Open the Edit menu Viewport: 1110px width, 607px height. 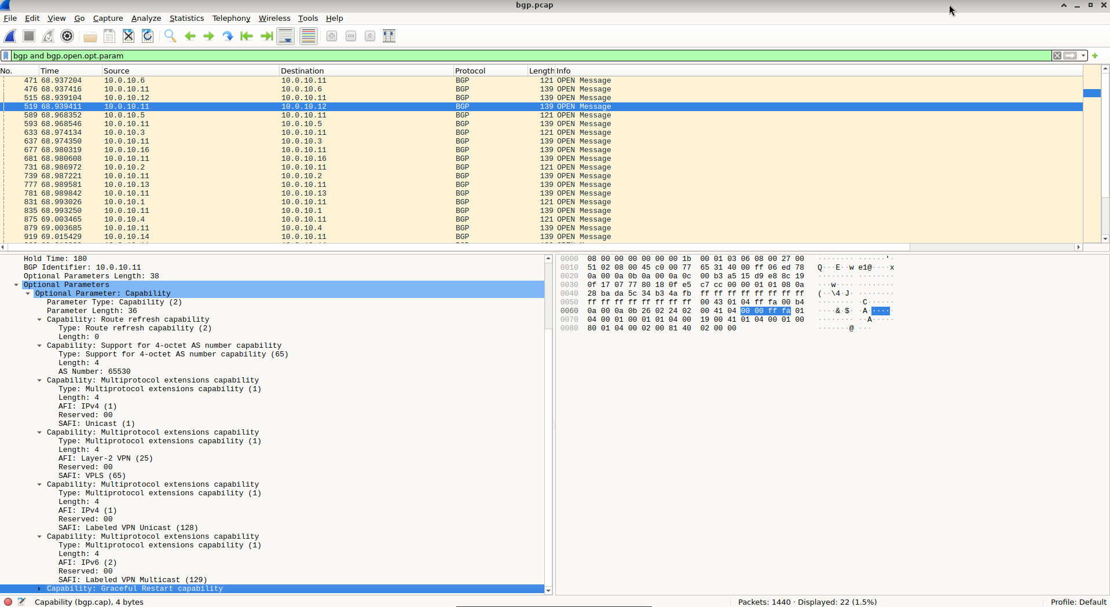coord(32,18)
